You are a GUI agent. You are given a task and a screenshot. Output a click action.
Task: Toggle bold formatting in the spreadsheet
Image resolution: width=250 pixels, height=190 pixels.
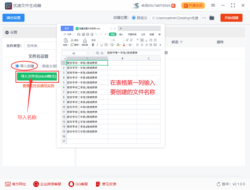coord(93,45)
